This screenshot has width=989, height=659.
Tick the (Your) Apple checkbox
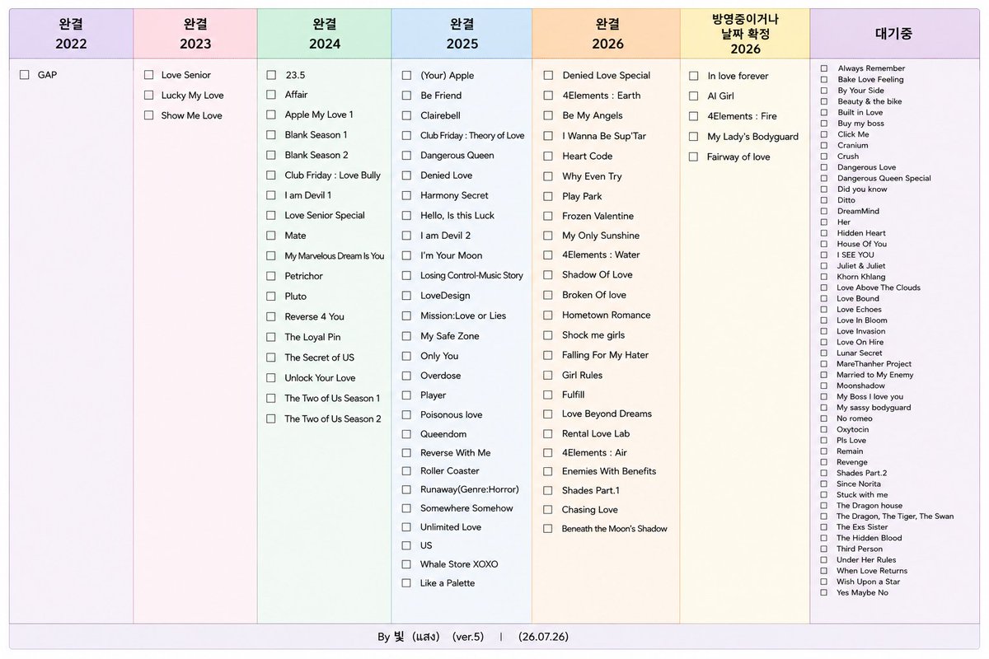point(406,76)
